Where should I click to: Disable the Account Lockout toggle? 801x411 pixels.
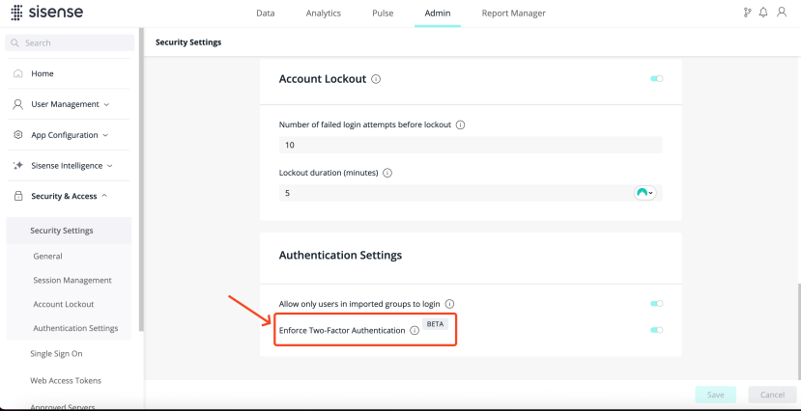tap(657, 79)
